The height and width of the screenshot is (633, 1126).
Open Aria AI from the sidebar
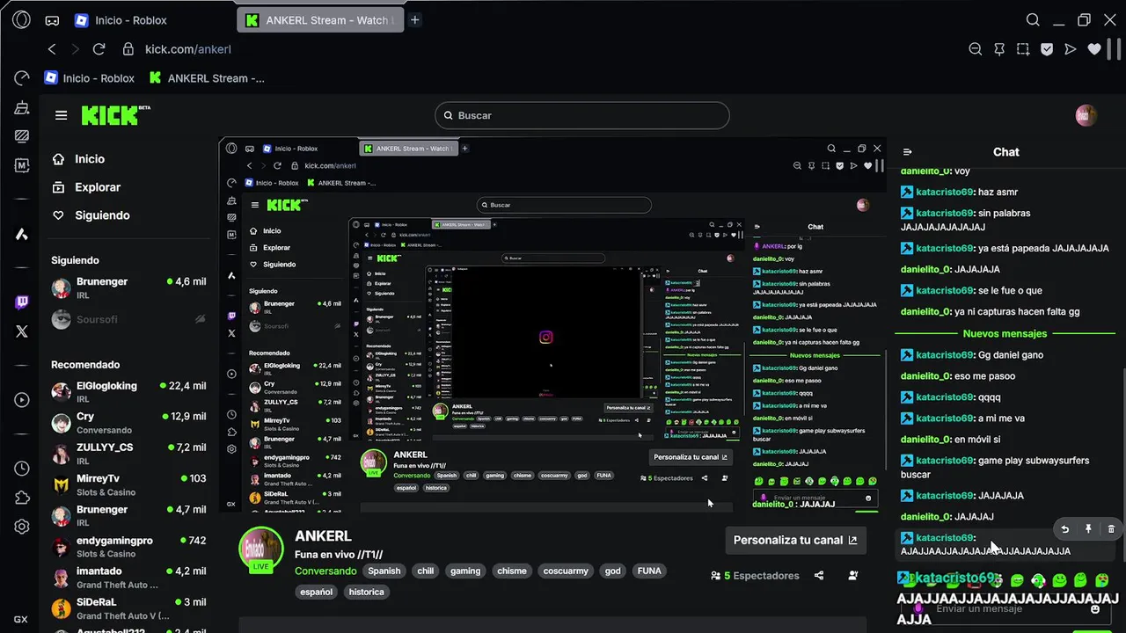click(x=22, y=234)
